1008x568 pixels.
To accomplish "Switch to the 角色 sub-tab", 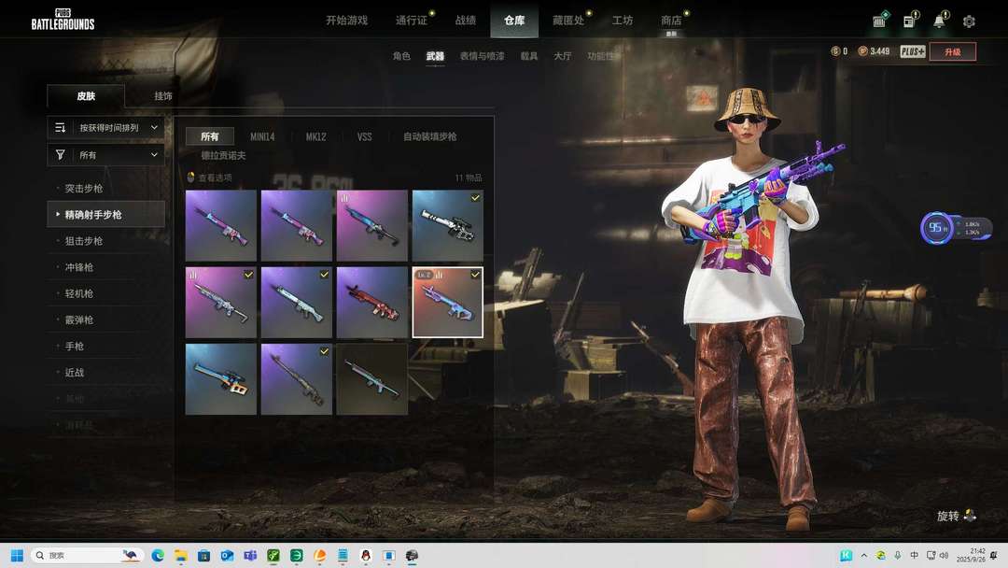I will (401, 56).
